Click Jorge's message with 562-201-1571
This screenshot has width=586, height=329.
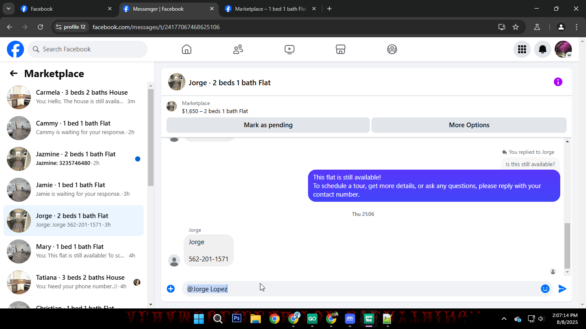pyautogui.click(x=208, y=251)
